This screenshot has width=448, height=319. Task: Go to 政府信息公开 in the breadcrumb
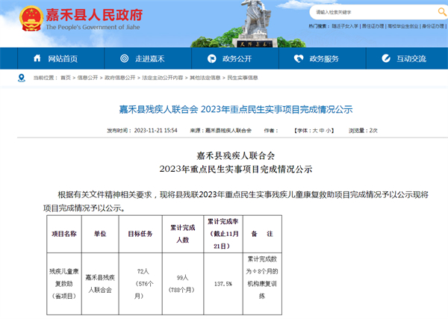click(119, 78)
